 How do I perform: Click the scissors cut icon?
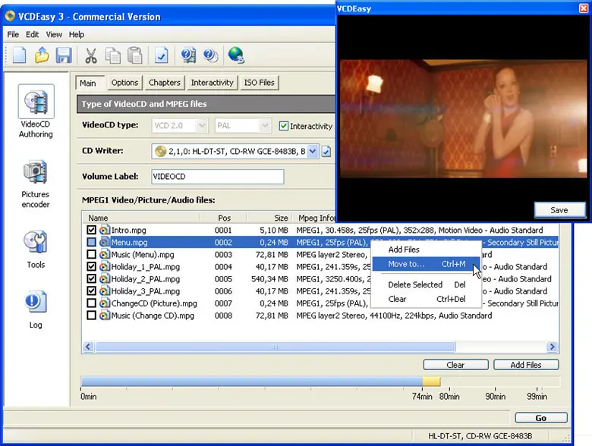click(x=90, y=55)
